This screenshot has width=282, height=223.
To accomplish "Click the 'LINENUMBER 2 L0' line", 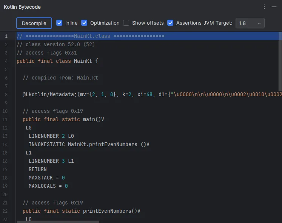I will coord(51,136).
